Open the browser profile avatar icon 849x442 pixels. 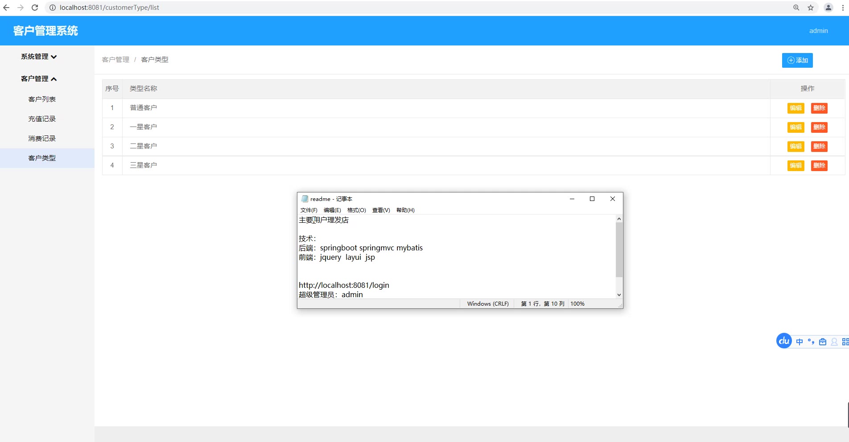click(x=828, y=8)
